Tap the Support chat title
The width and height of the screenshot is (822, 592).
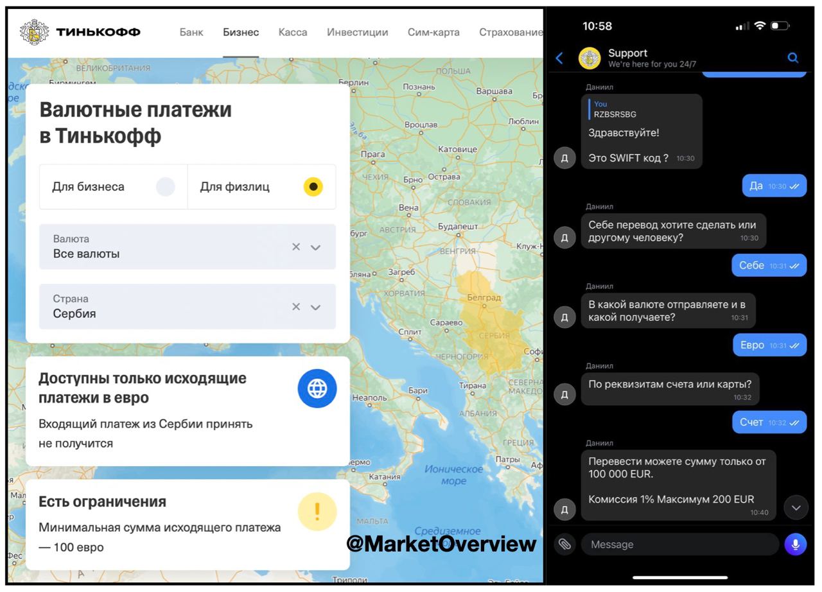[627, 53]
